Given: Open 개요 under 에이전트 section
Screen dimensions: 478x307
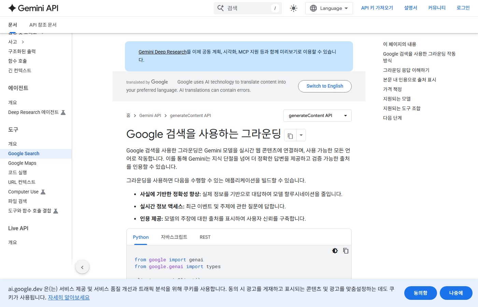Looking at the screenshot, I should (x=13, y=103).
